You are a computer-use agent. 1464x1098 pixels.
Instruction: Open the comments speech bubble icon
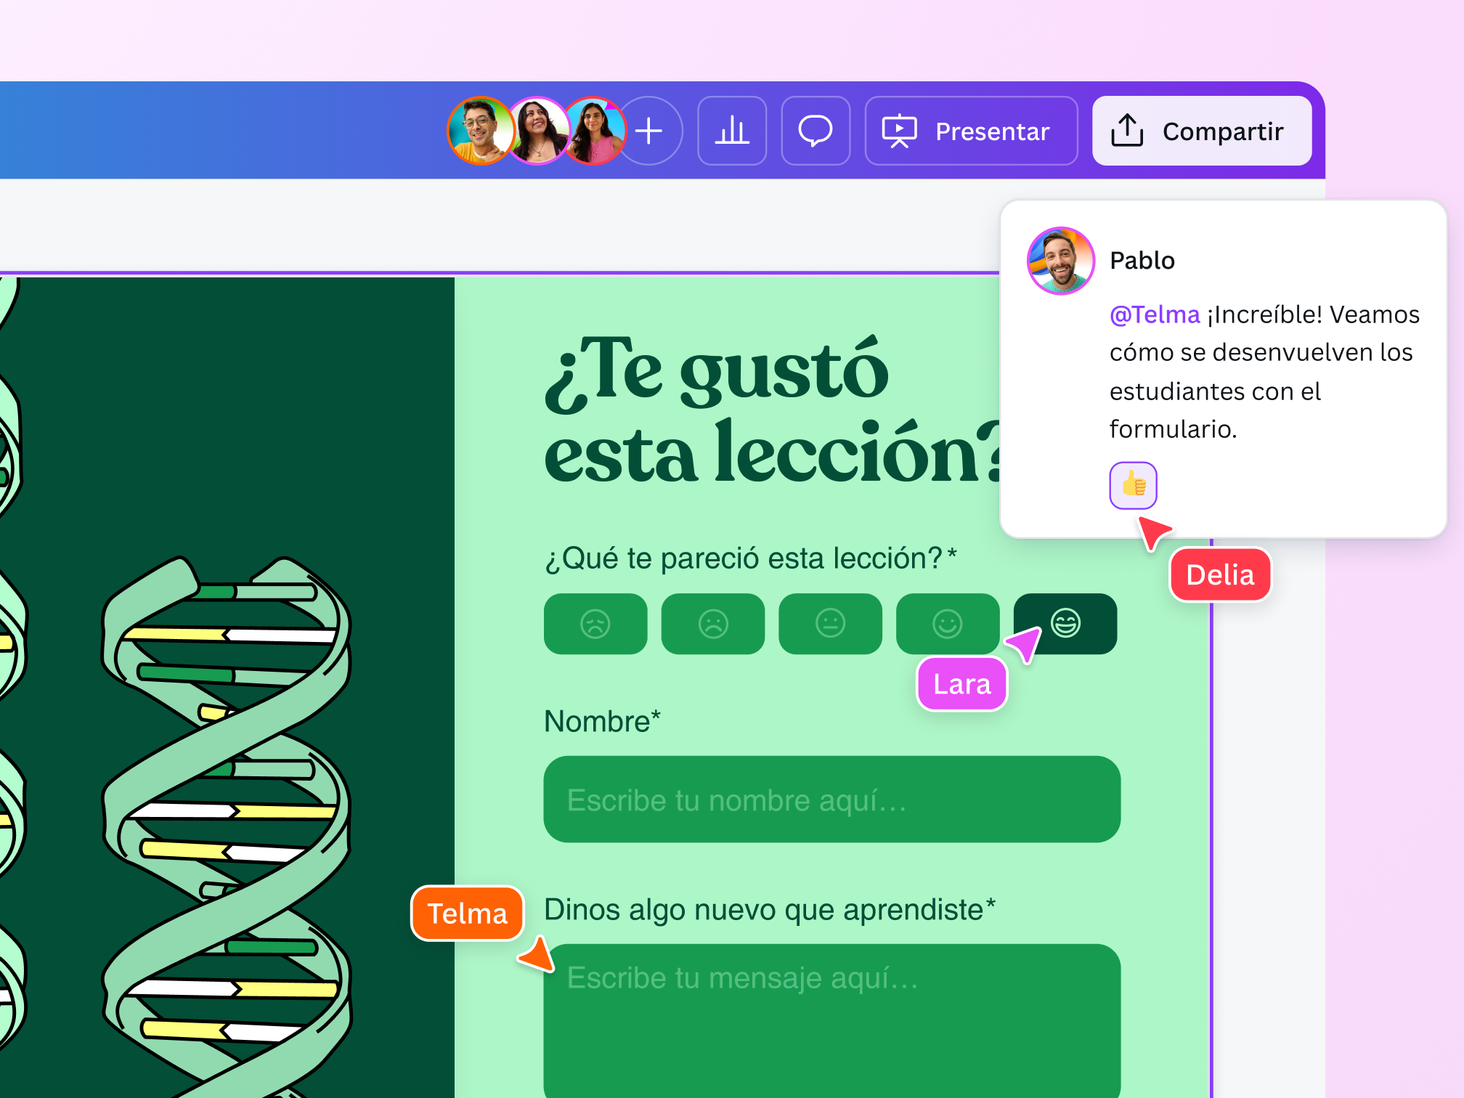pos(816,131)
